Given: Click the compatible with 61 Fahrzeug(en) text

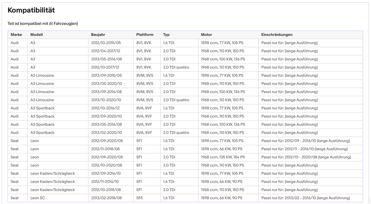Looking at the screenshot, I should tap(43, 24).
